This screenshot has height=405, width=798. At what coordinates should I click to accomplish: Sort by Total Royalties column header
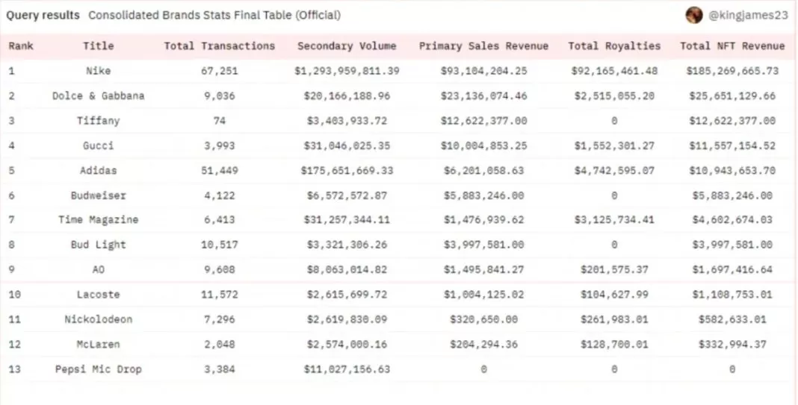click(614, 46)
